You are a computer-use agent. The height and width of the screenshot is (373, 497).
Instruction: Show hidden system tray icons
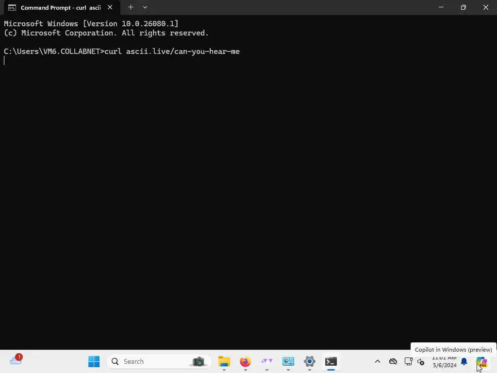pyautogui.click(x=378, y=361)
